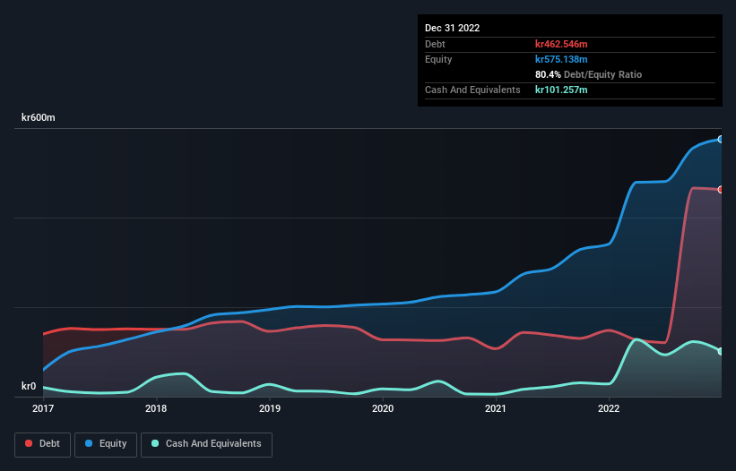Click the kr600m y-axis label
Viewport: 736px width, 471px height.
click(38, 117)
